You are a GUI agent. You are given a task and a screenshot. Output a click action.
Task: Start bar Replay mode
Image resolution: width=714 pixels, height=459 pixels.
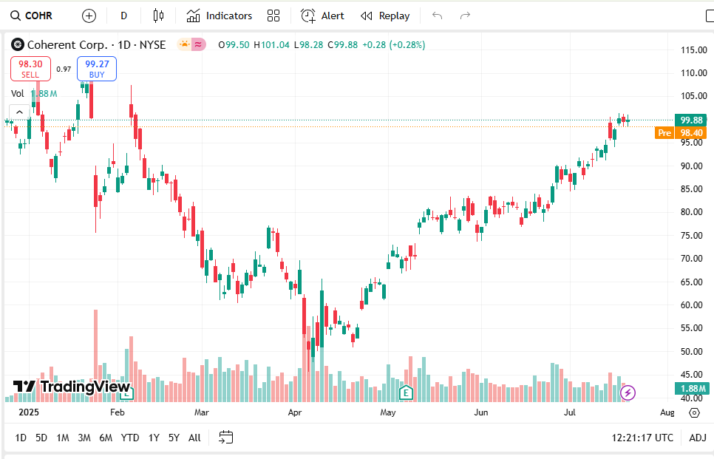[x=385, y=16]
